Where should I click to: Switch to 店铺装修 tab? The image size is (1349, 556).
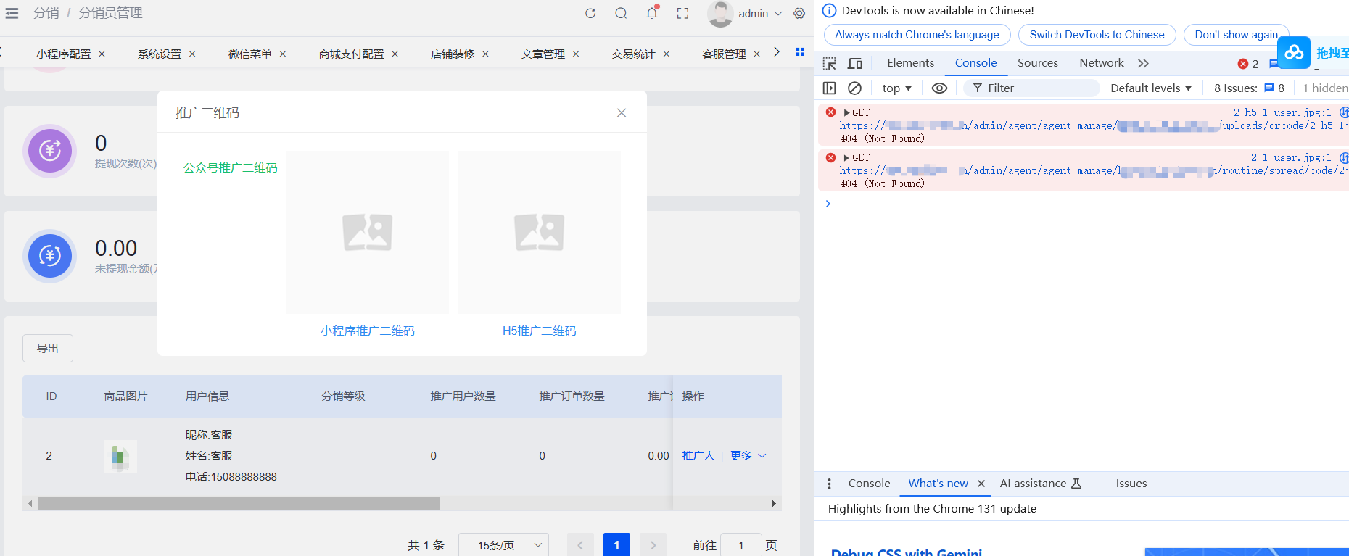pos(453,54)
